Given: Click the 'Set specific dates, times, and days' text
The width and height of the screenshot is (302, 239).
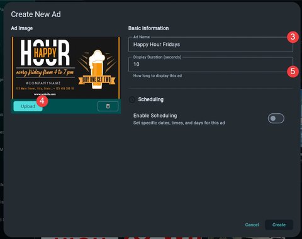Looking at the screenshot, I should [179, 123].
